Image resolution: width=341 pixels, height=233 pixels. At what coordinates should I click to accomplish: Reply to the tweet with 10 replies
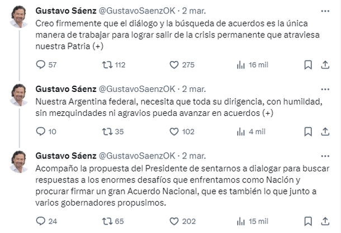click(40, 132)
